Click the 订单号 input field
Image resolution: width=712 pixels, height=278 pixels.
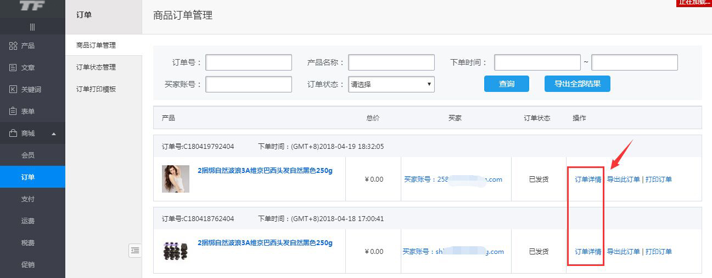(249, 62)
